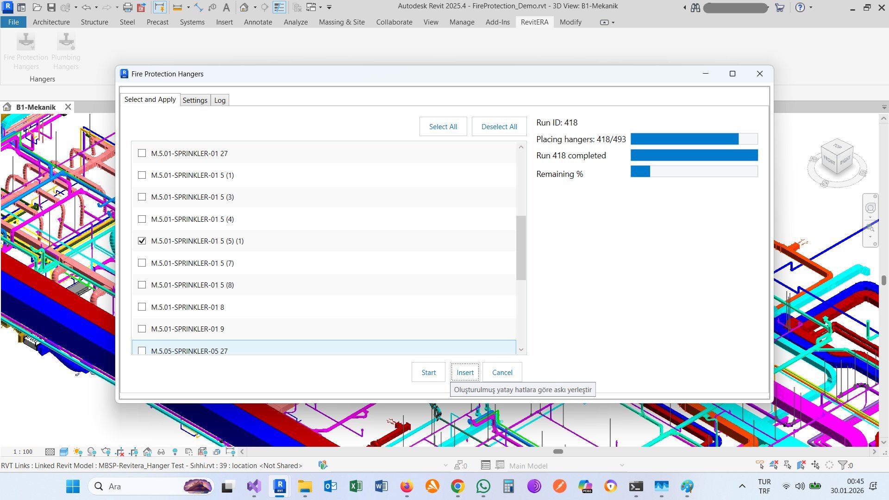Click the 1 : 100 view scale selector
The width and height of the screenshot is (889, 500).
[23, 451]
